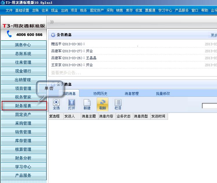The image size is (217, 183).
Task: Select 产品服务 in the sidebar
Action: pos(23,175)
